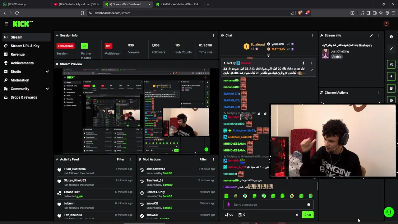The width and height of the screenshot is (398, 224).
Task: Open Drops & rewards page
Action: pos(26,97)
